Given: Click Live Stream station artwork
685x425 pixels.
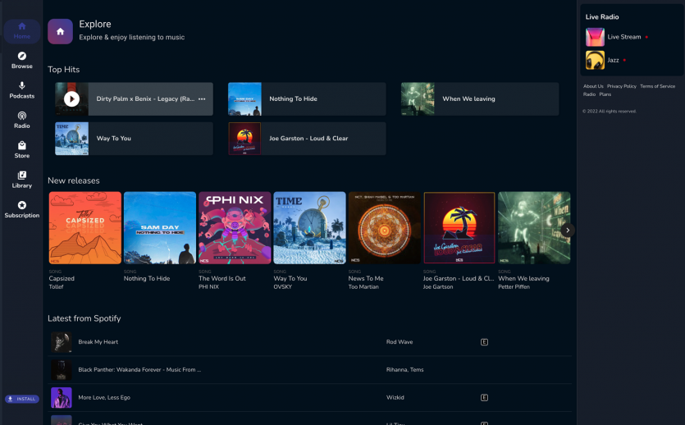Looking at the screenshot, I should point(595,37).
